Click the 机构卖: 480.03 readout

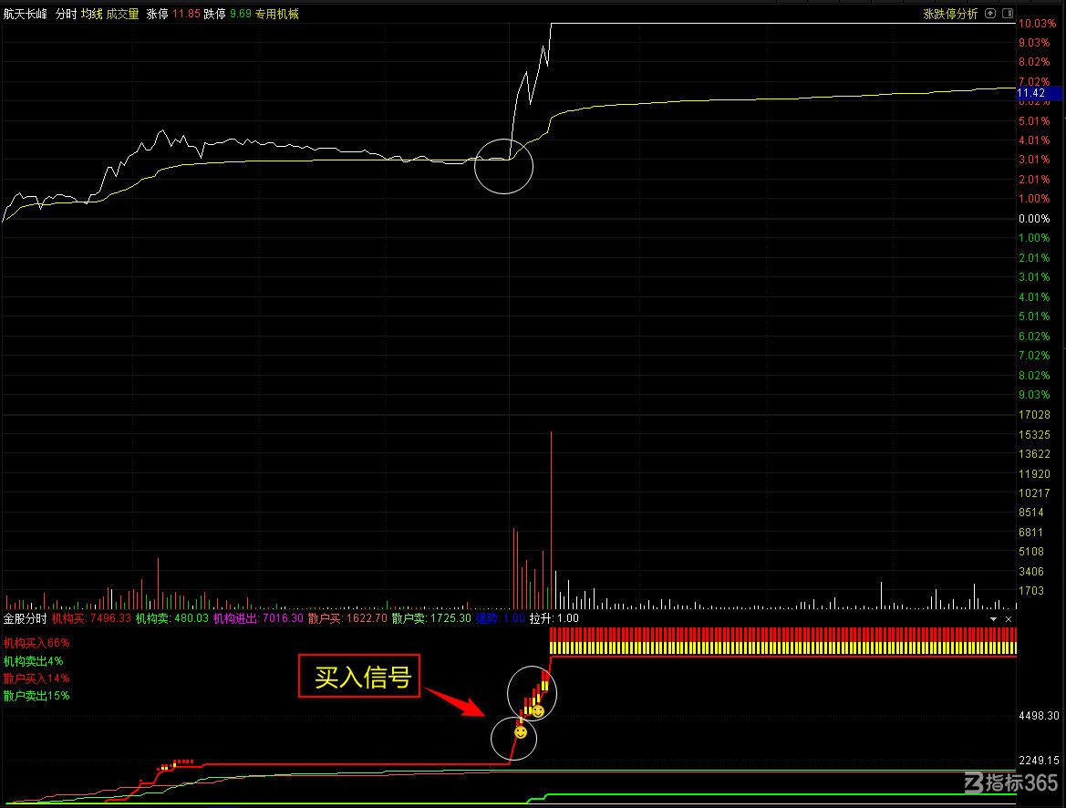click(x=172, y=618)
